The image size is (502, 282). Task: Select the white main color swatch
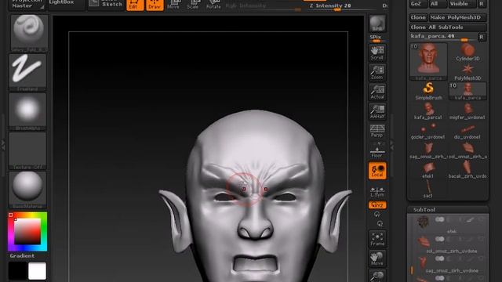click(37, 271)
